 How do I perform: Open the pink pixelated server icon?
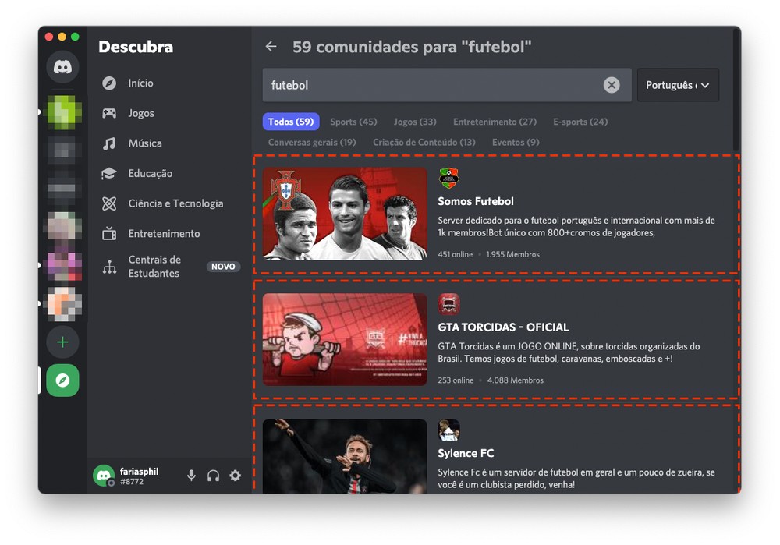pyautogui.click(x=62, y=266)
